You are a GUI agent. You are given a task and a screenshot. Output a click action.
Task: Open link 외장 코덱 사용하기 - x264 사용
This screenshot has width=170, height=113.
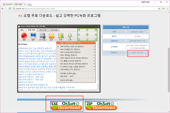[31, 77]
